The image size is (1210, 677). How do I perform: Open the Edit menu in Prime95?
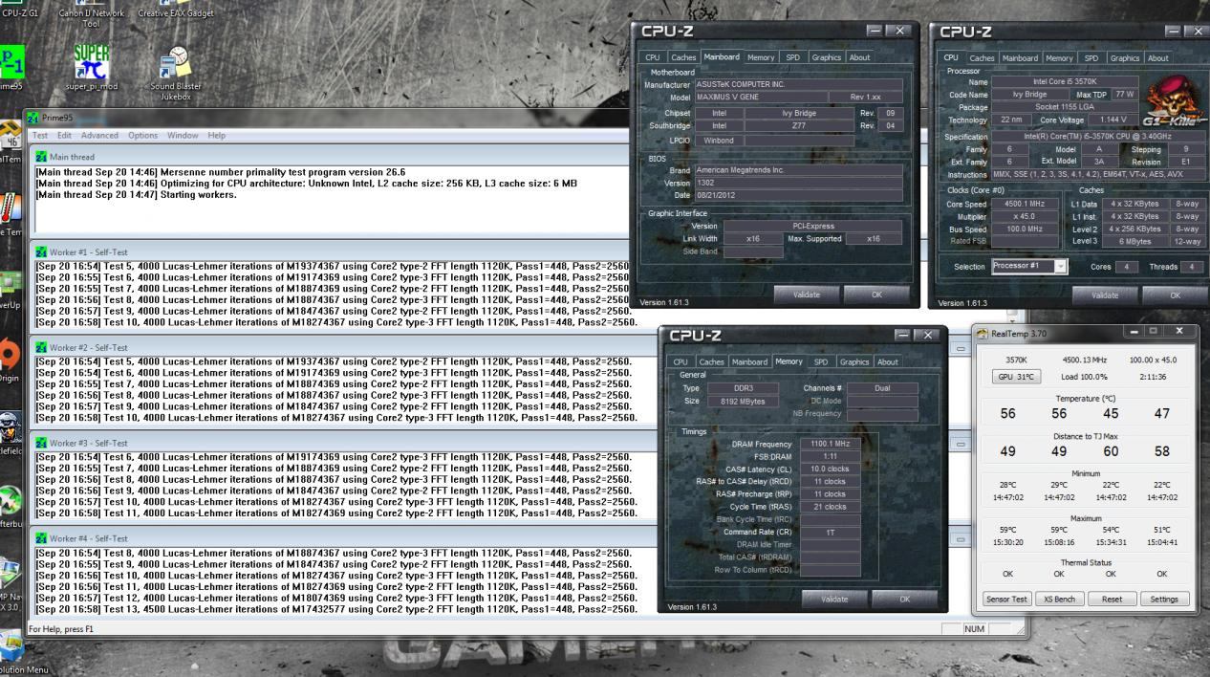[x=65, y=136]
